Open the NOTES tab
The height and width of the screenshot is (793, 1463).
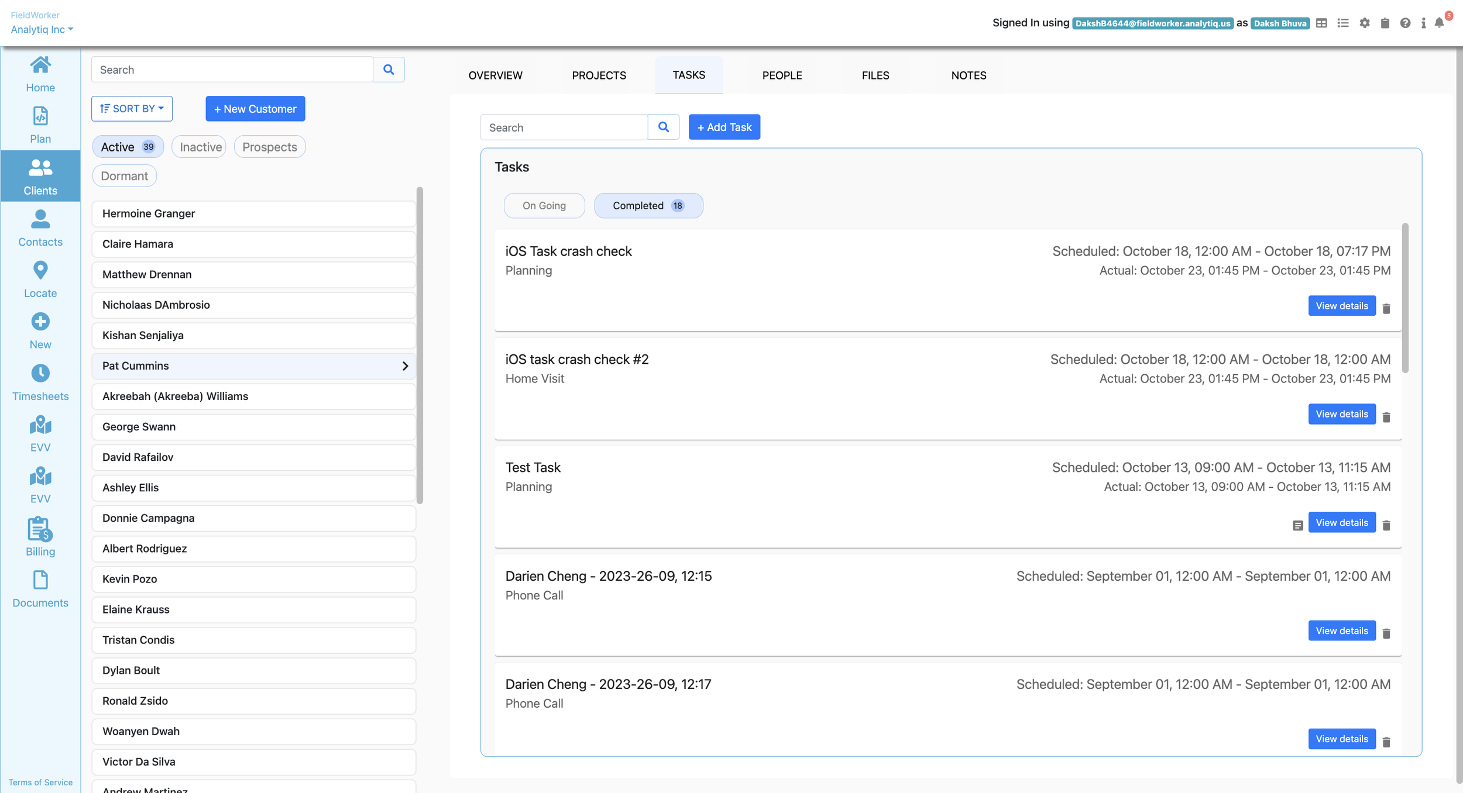click(x=969, y=75)
